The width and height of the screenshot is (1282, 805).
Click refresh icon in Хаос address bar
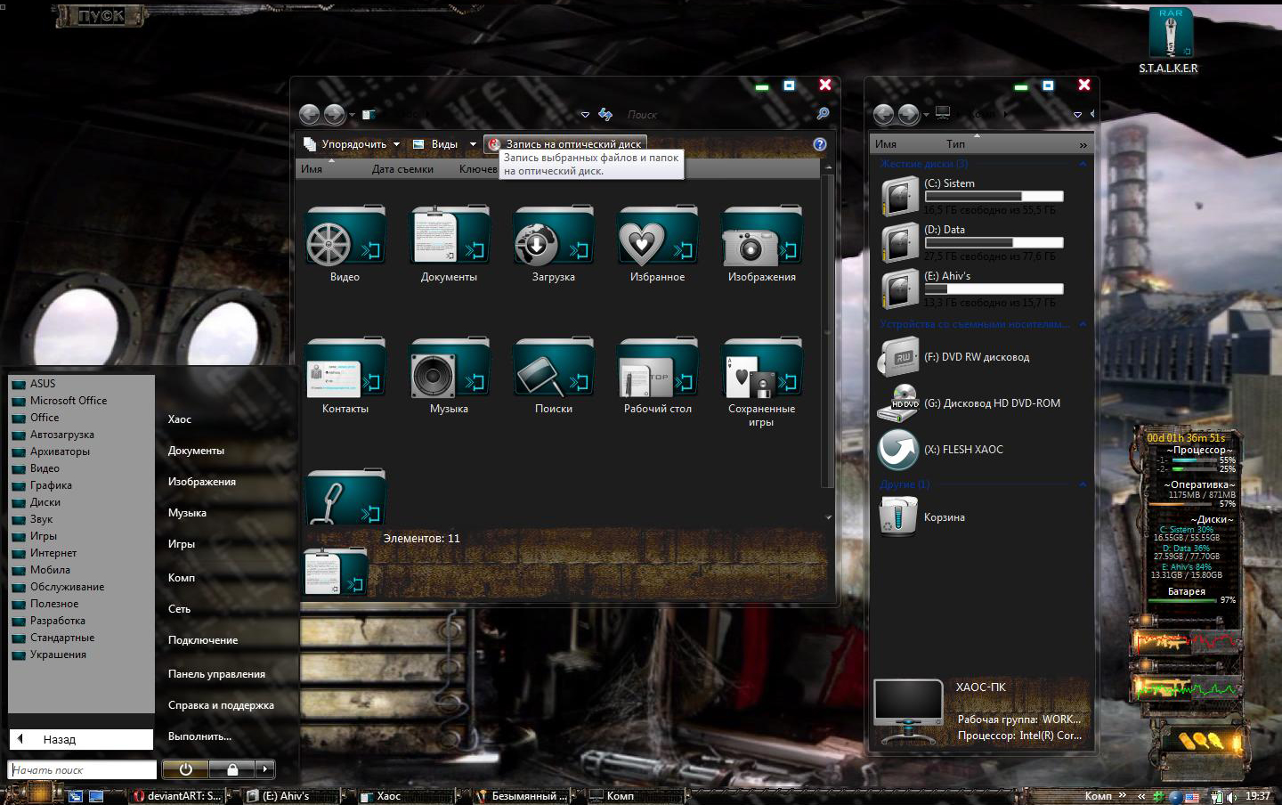[x=605, y=114]
